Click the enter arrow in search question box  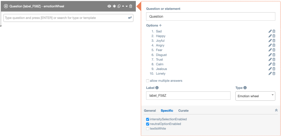[x=130, y=18]
